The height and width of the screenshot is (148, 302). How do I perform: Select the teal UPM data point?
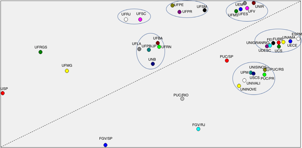pos(251,73)
